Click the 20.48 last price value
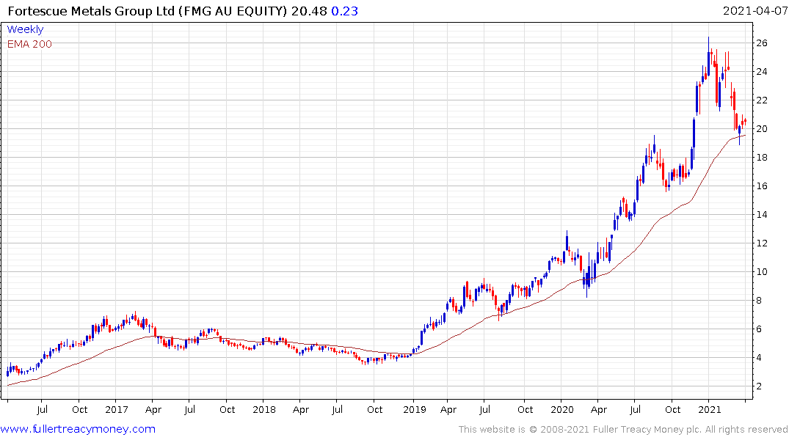This screenshot has height=440, width=789. pos(309,11)
